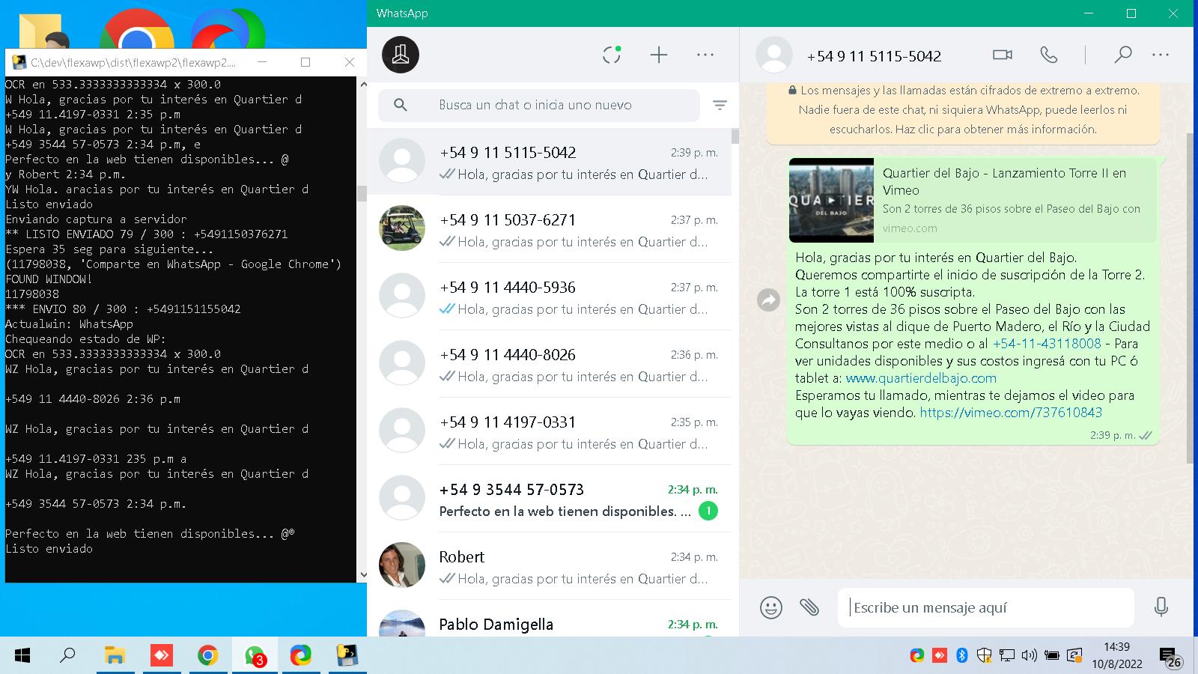
Task: Open the Vimeo video preview thumbnail
Action: click(831, 200)
